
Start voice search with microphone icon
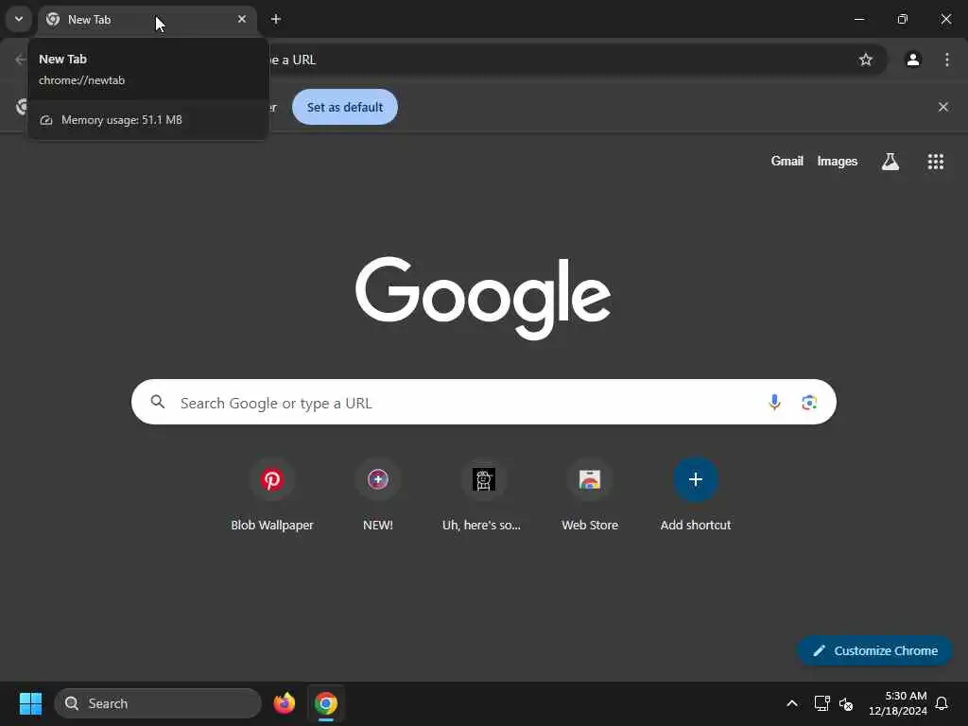(774, 403)
